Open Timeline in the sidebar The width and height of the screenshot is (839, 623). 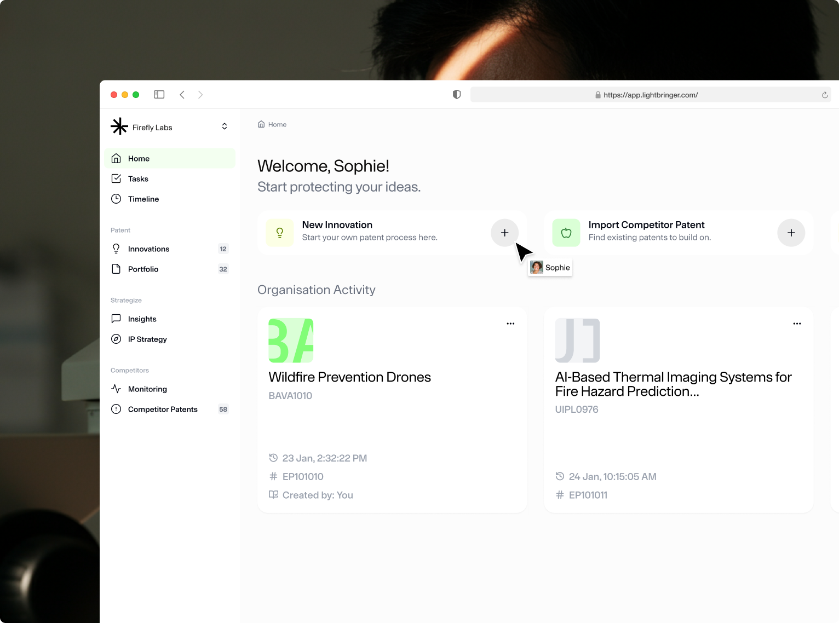[170, 199]
